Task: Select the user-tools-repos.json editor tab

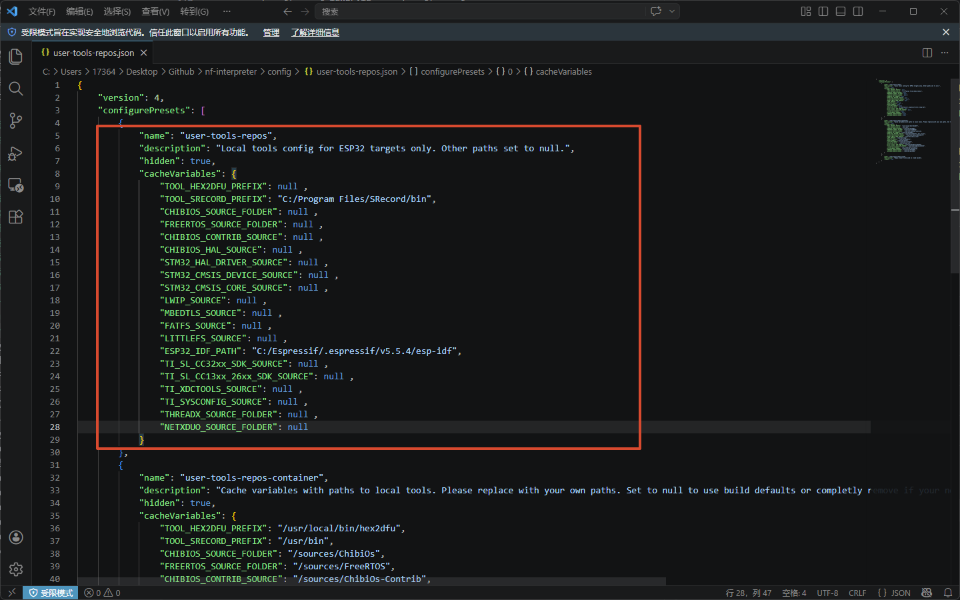Action: [x=93, y=53]
